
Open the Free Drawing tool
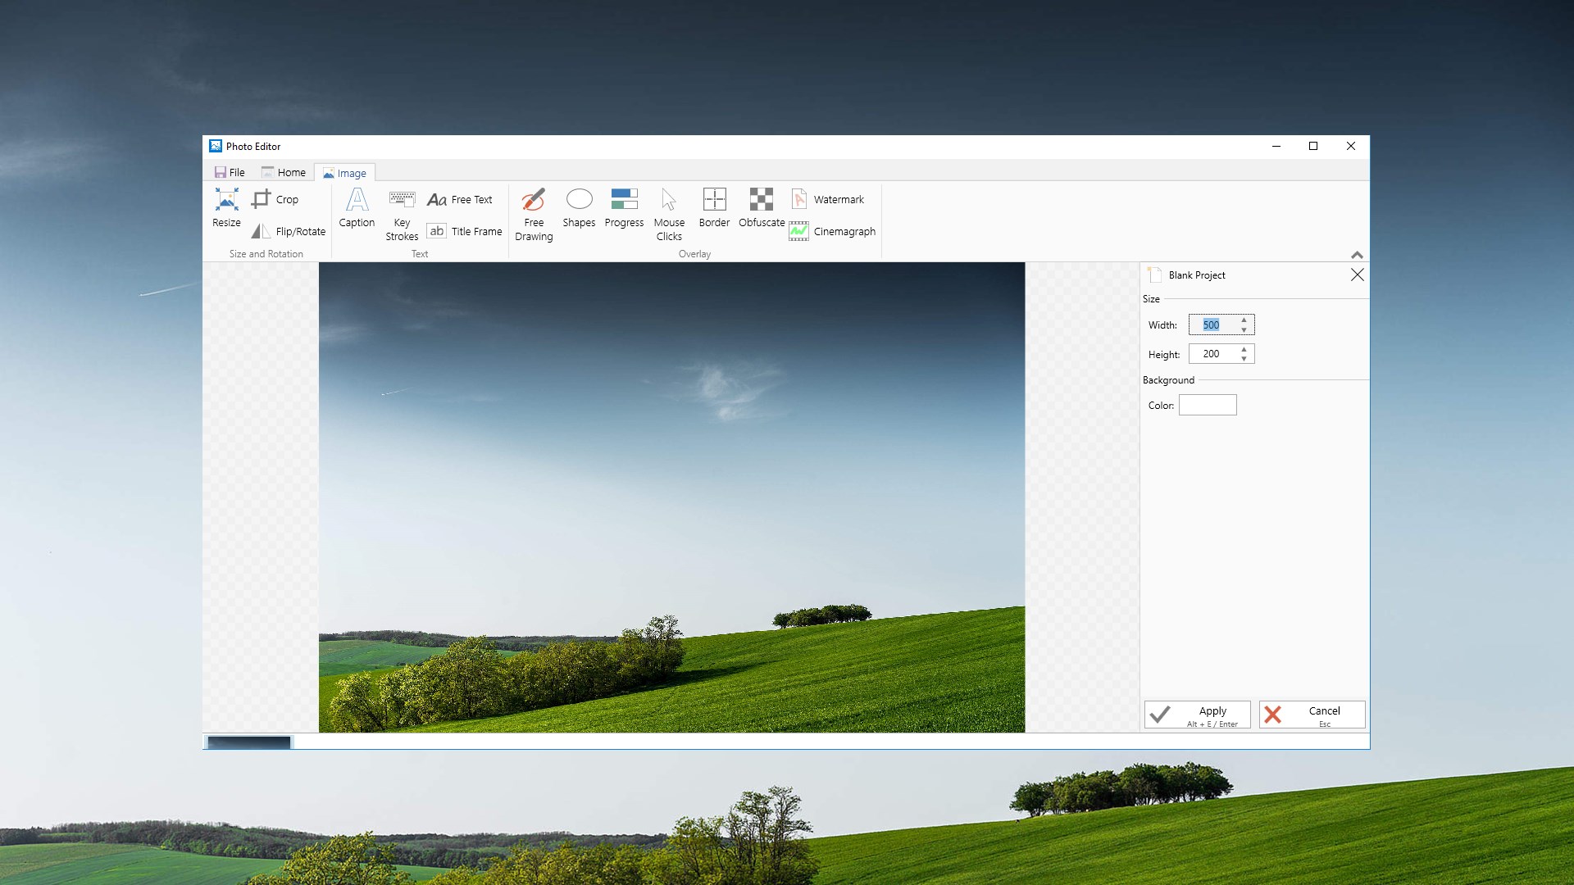[533, 213]
